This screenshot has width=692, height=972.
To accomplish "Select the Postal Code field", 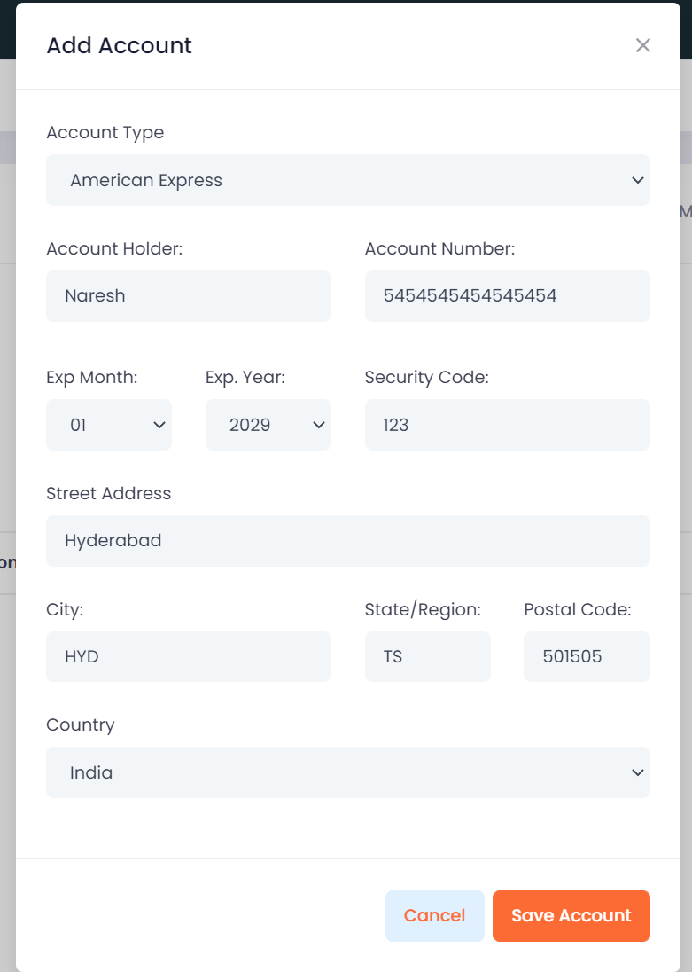I will pyautogui.click(x=587, y=656).
